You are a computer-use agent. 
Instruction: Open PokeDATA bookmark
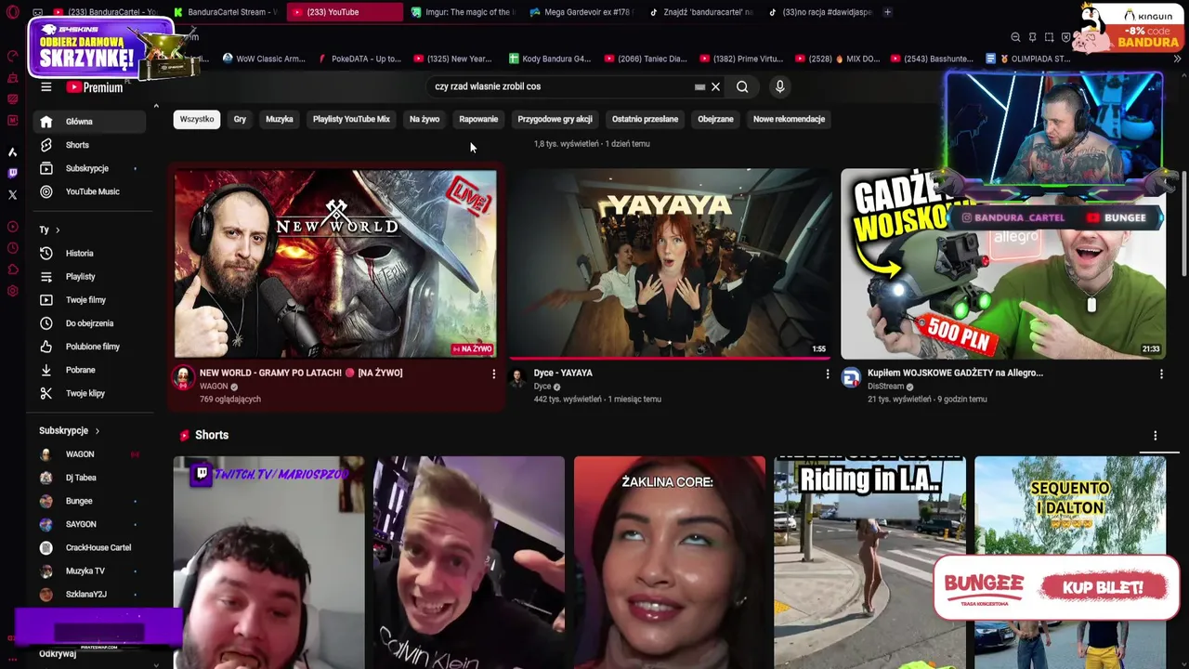(x=359, y=59)
